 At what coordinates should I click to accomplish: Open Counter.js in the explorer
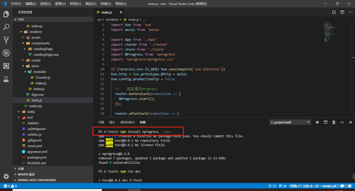(53, 77)
